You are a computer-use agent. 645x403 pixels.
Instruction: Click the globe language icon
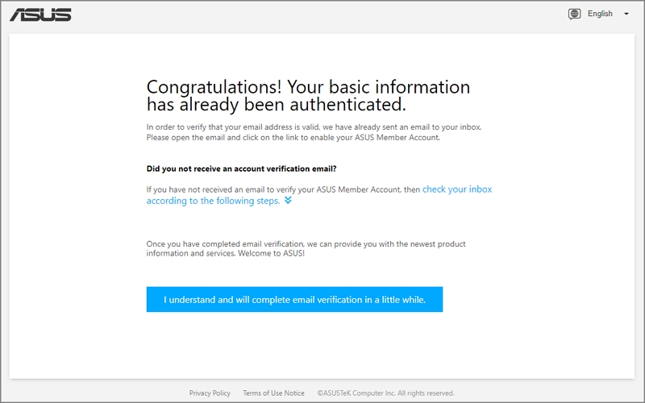point(574,14)
